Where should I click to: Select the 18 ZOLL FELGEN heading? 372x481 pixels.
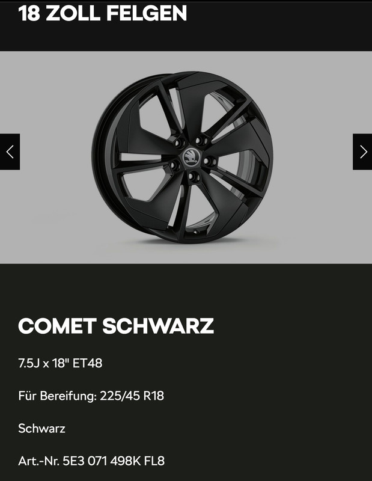coord(103,13)
